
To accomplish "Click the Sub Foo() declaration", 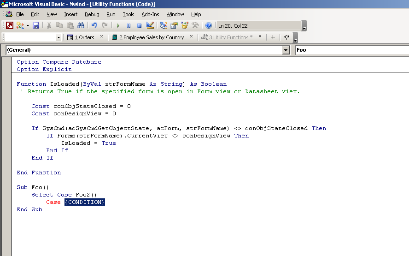I will pyautogui.click(x=33, y=187).
